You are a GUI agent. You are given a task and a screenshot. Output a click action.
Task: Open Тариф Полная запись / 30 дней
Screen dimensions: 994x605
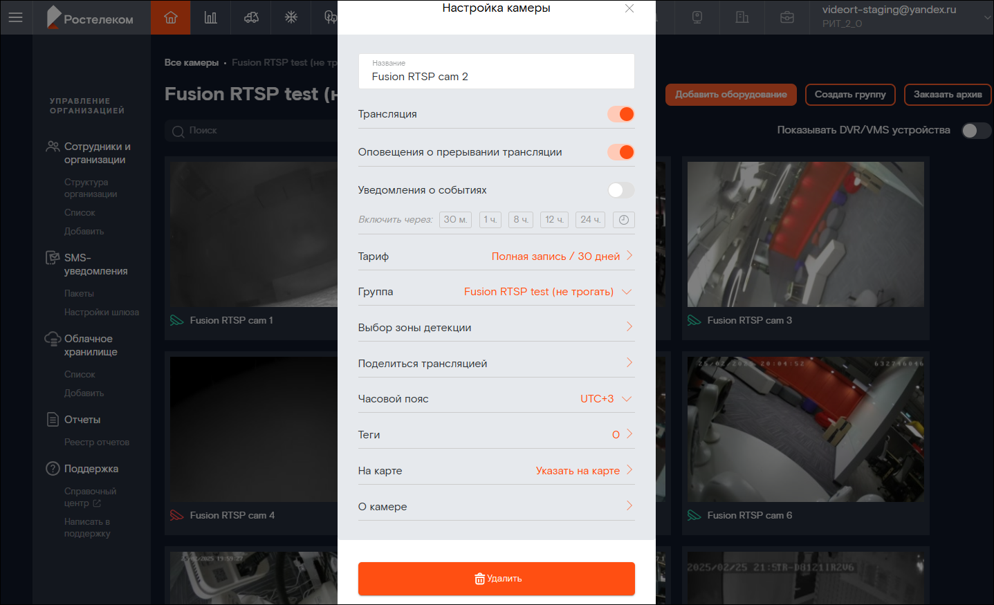(496, 257)
